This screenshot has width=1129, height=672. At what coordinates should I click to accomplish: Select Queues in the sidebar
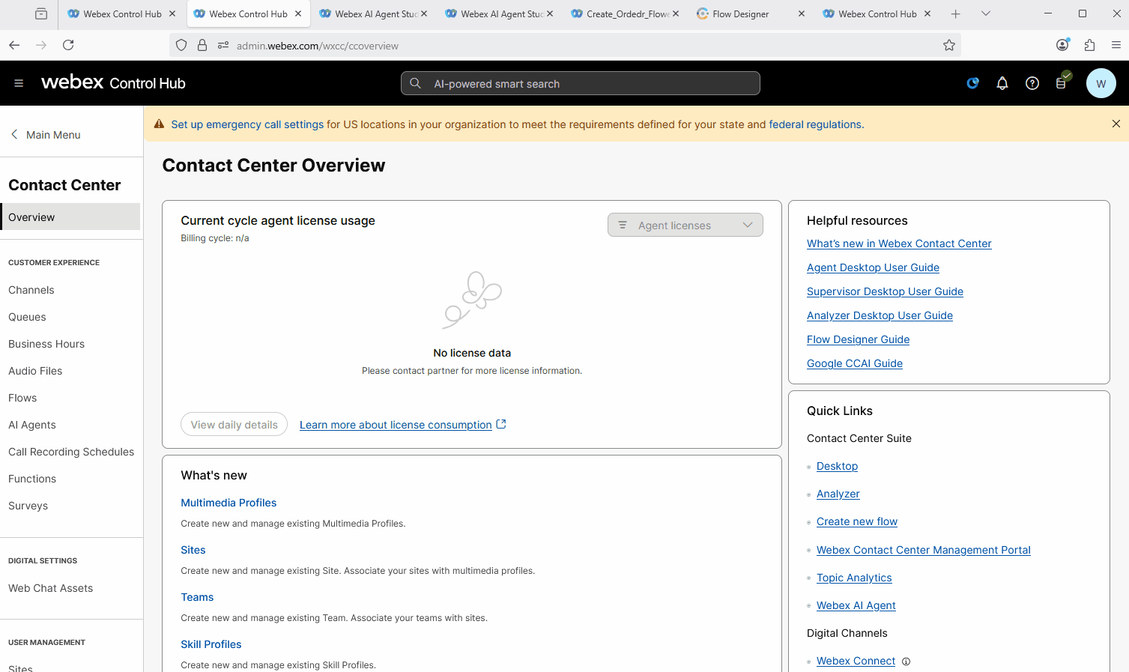point(27,317)
